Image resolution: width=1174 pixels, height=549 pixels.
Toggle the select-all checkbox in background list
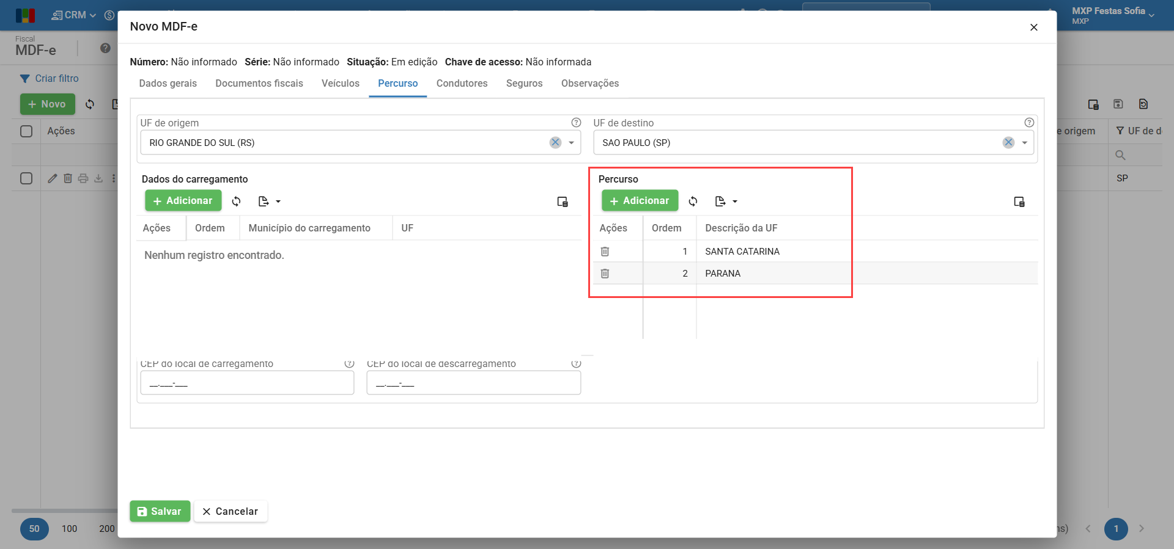coord(26,131)
